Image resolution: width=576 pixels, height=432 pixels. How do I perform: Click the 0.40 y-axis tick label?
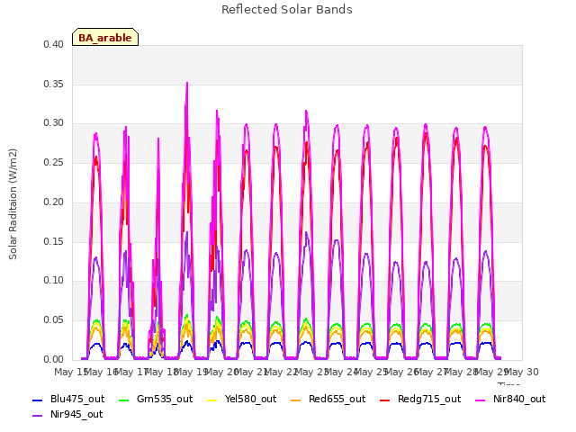(x=54, y=44)
